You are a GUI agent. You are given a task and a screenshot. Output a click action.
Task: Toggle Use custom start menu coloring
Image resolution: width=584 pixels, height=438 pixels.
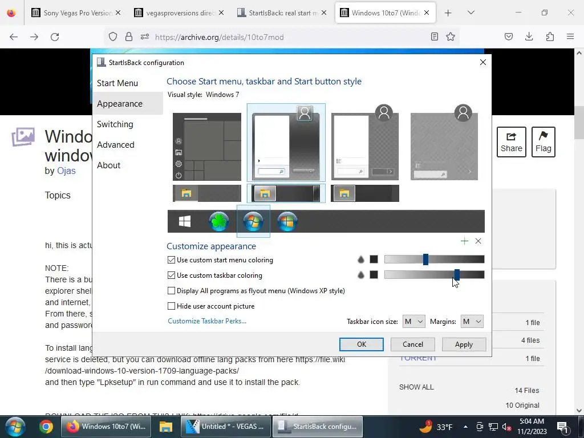pyautogui.click(x=171, y=260)
